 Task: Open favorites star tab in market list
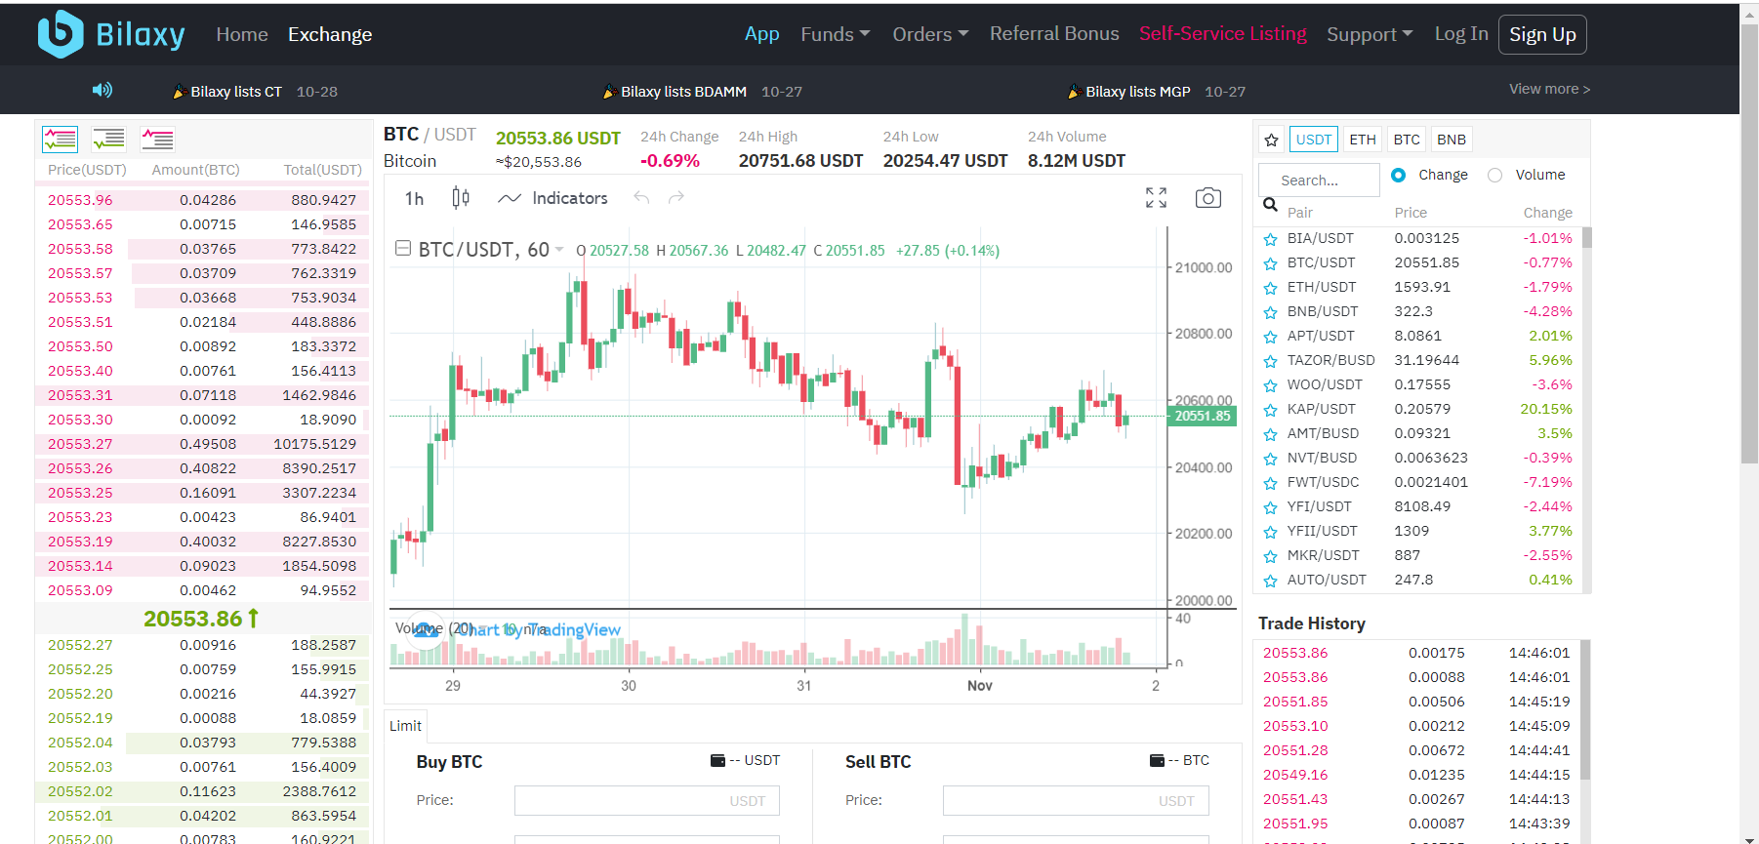[x=1271, y=140]
